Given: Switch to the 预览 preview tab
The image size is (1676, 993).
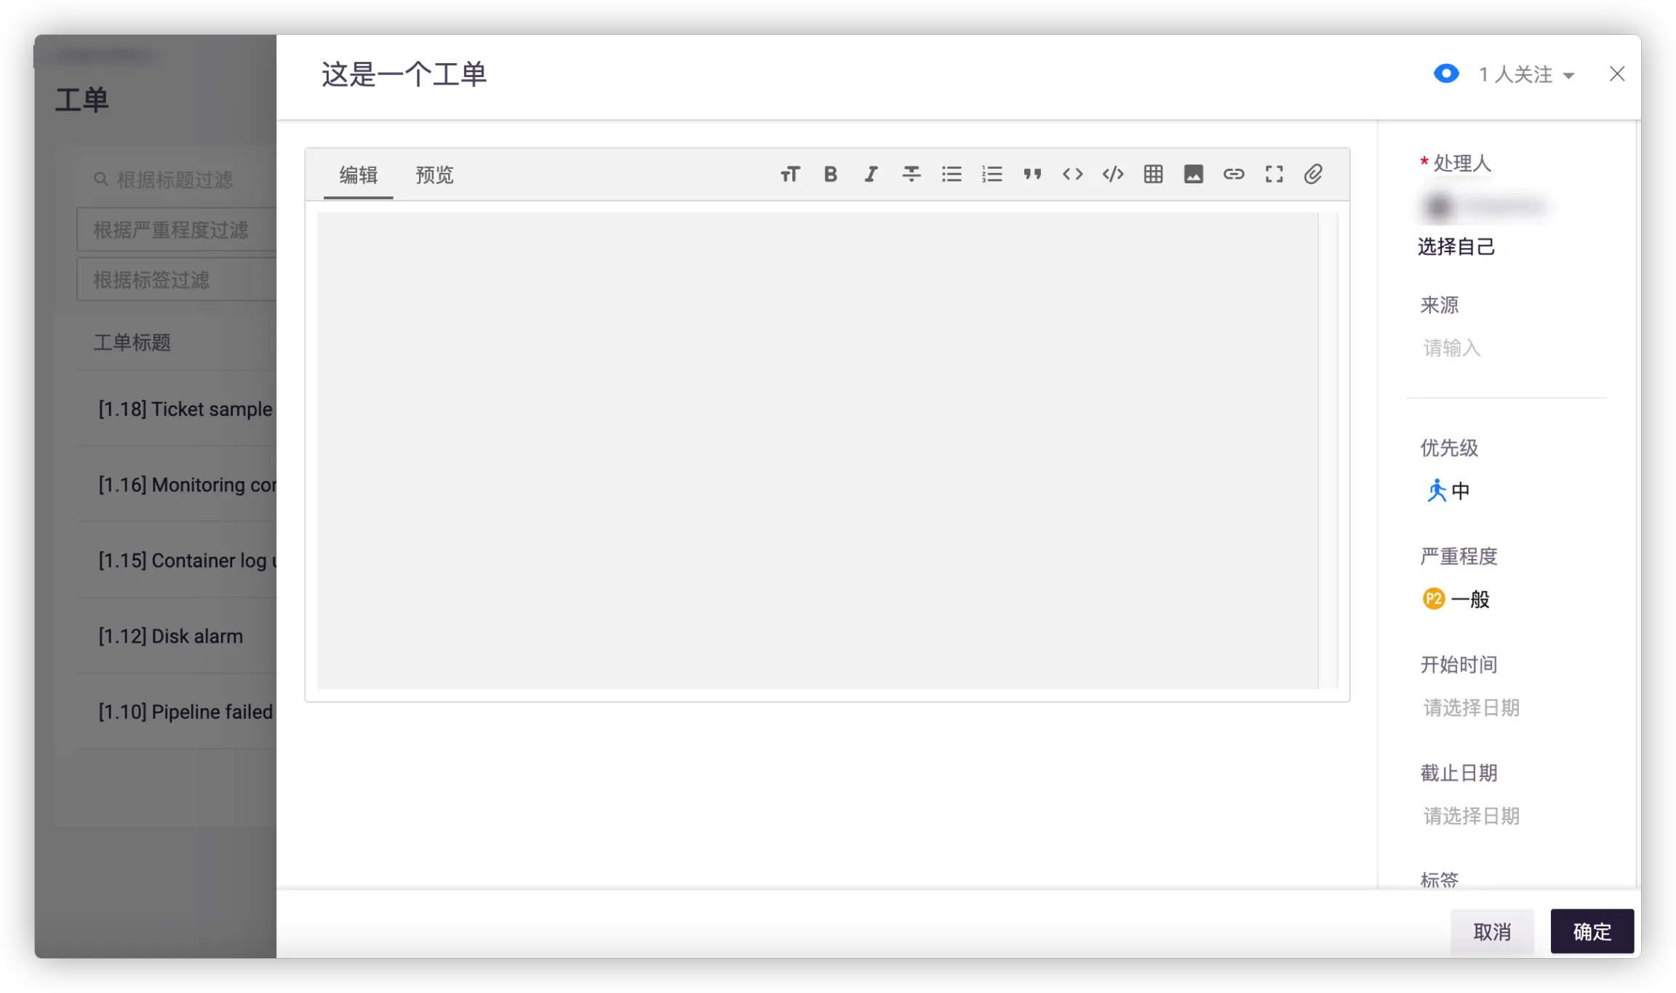Looking at the screenshot, I should tap(434, 175).
